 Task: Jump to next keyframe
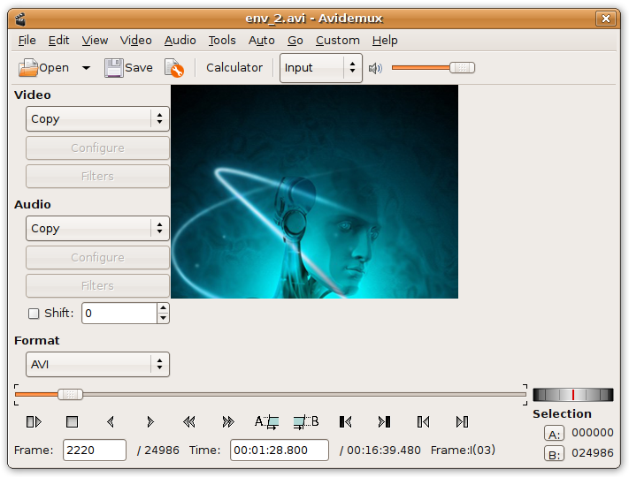pos(228,421)
